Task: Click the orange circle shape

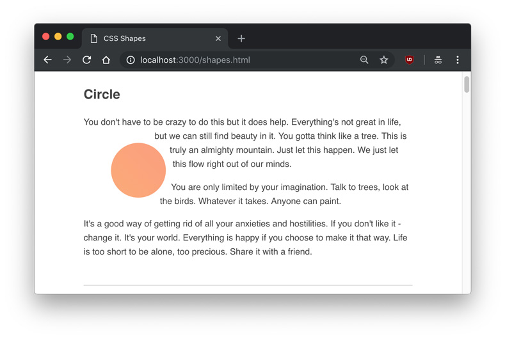Action: coord(138,170)
